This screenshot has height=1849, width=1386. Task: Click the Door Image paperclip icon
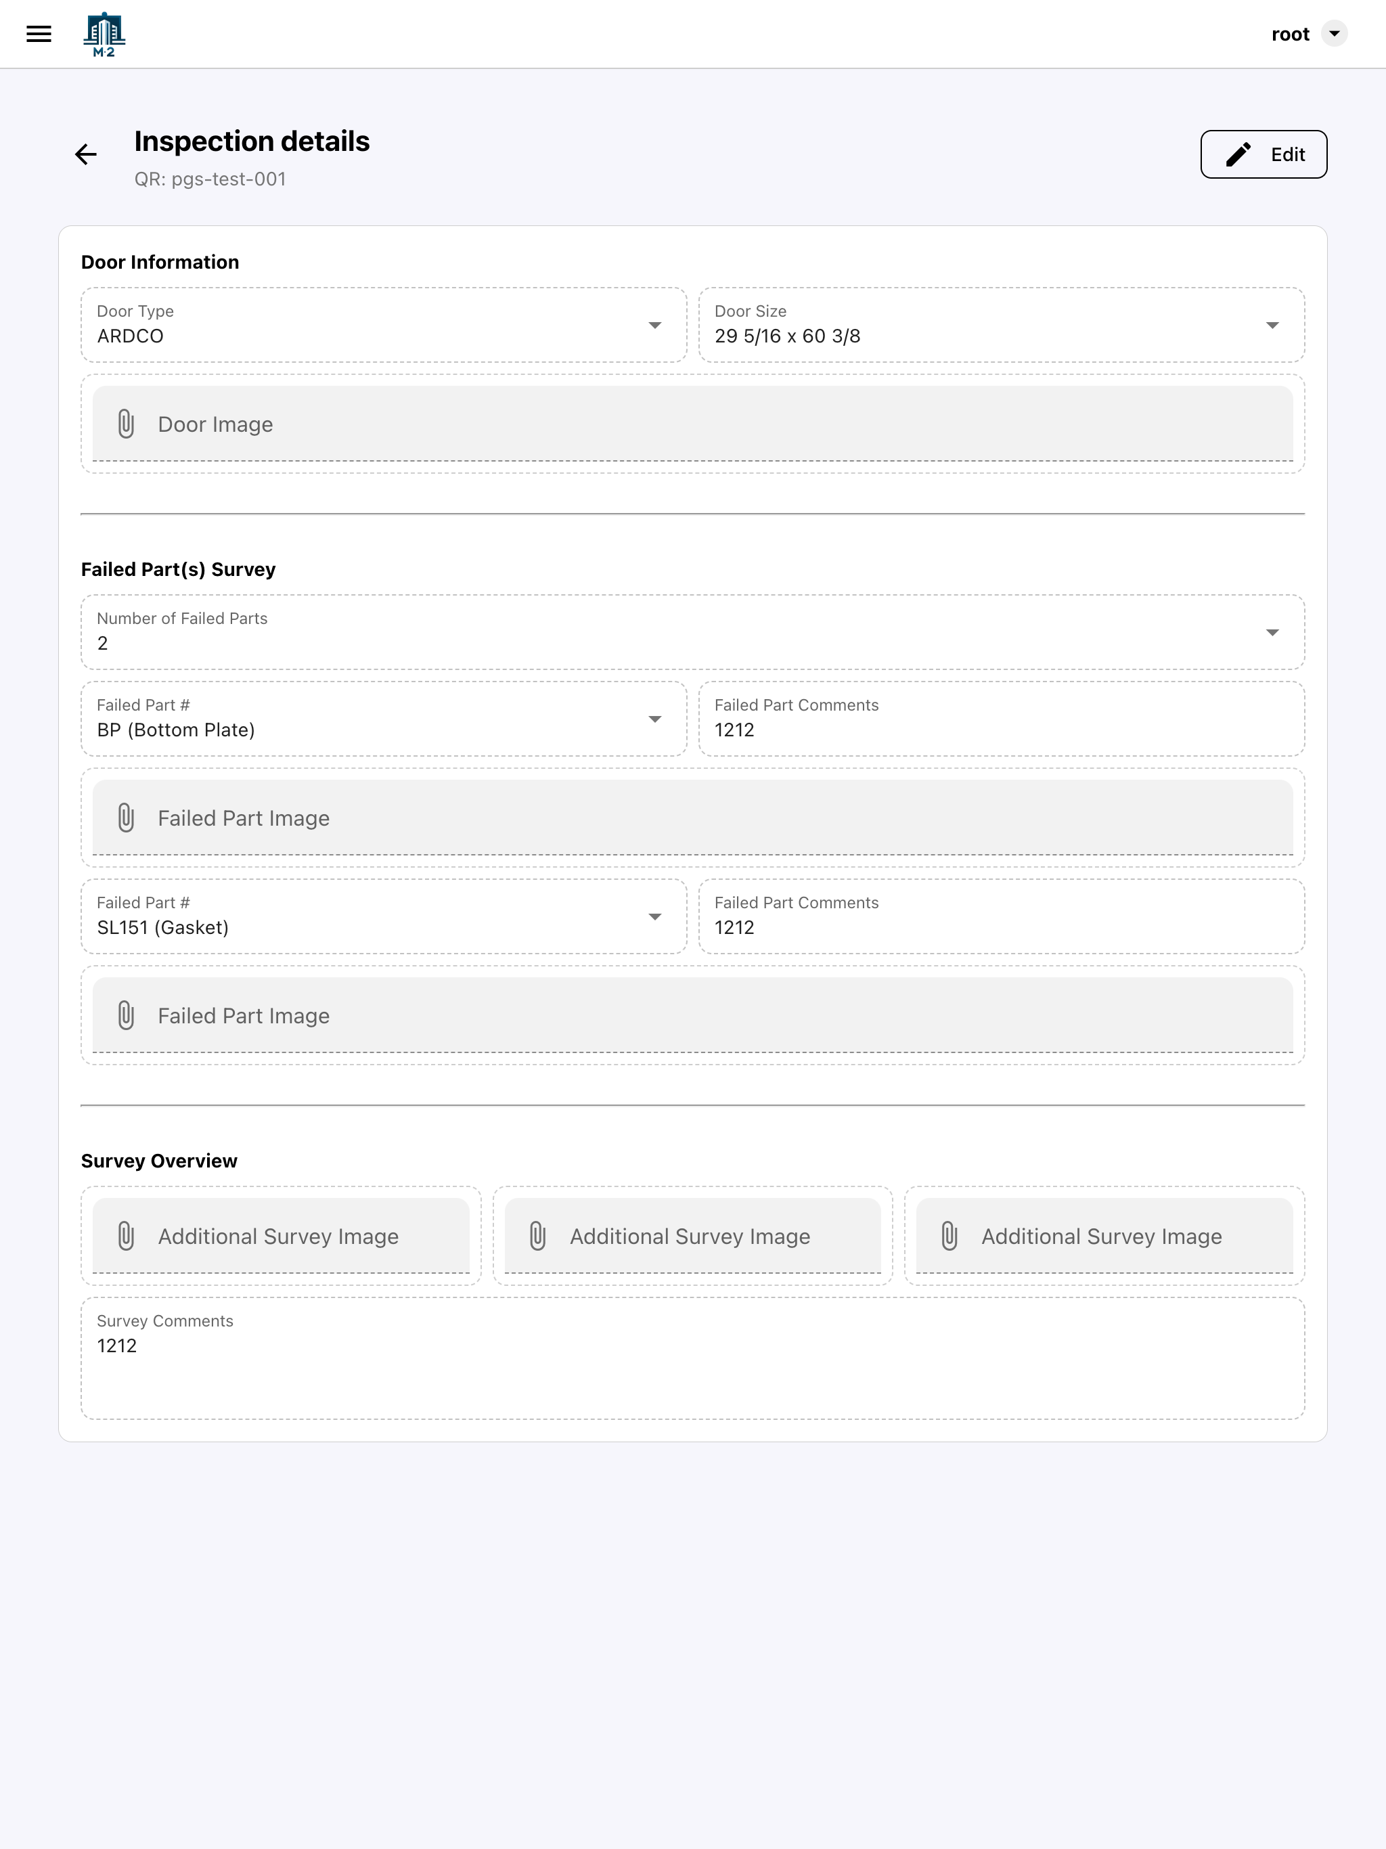pos(127,424)
